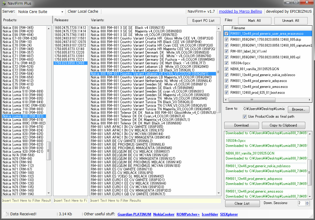Click the Unmark All button
The image size is (315, 220).
291,21
